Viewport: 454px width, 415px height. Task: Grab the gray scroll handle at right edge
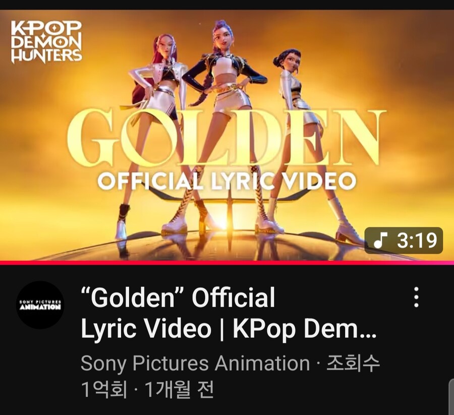[x=451, y=396]
